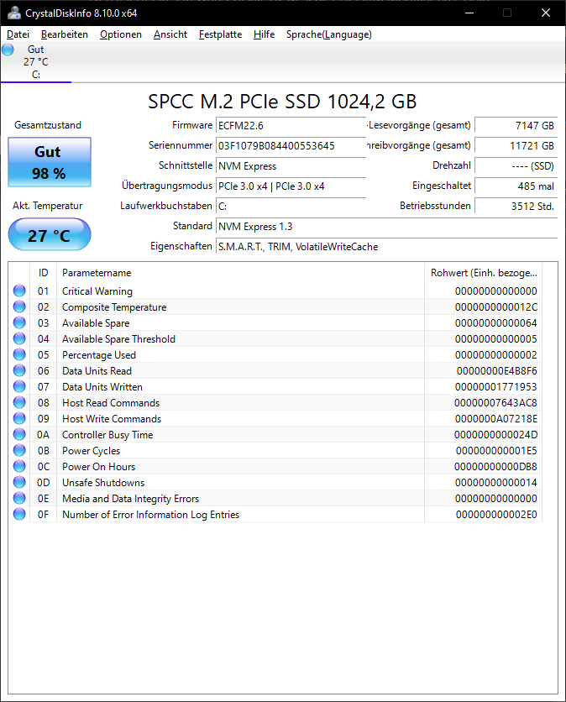Open the Festplatte menu
566x702 pixels.
click(220, 34)
